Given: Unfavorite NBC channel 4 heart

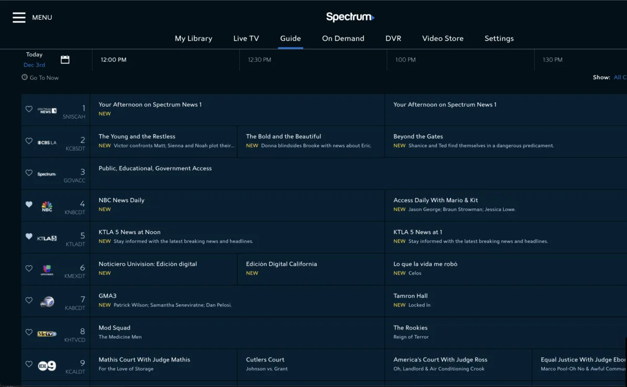Looking at the screenshot, I should click(x=29, y=205).
